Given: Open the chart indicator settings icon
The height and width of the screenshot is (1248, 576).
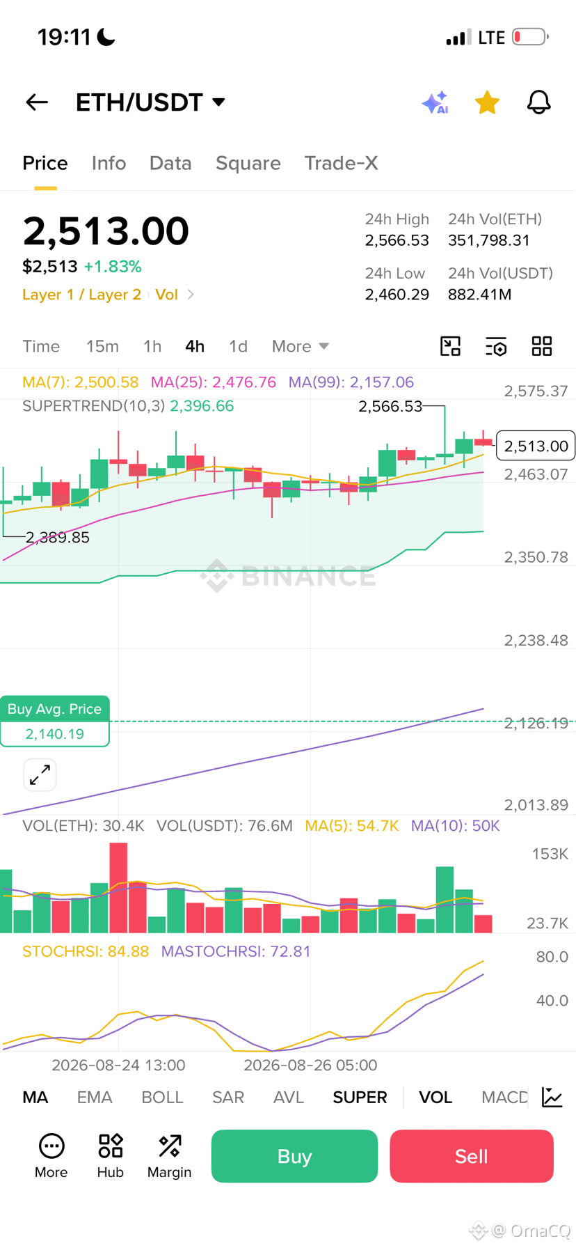Looking at the screenshot, I should 496,346.
